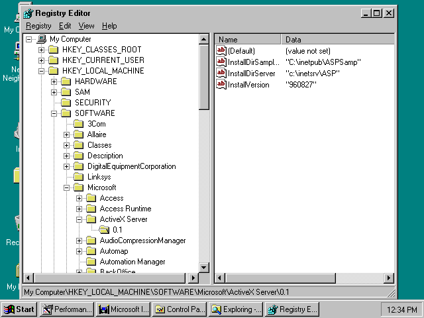This screenshot has width=424, height=318.
Task: Click the AudioCompressionManager folder icon
Action: (x=91, y=240)
